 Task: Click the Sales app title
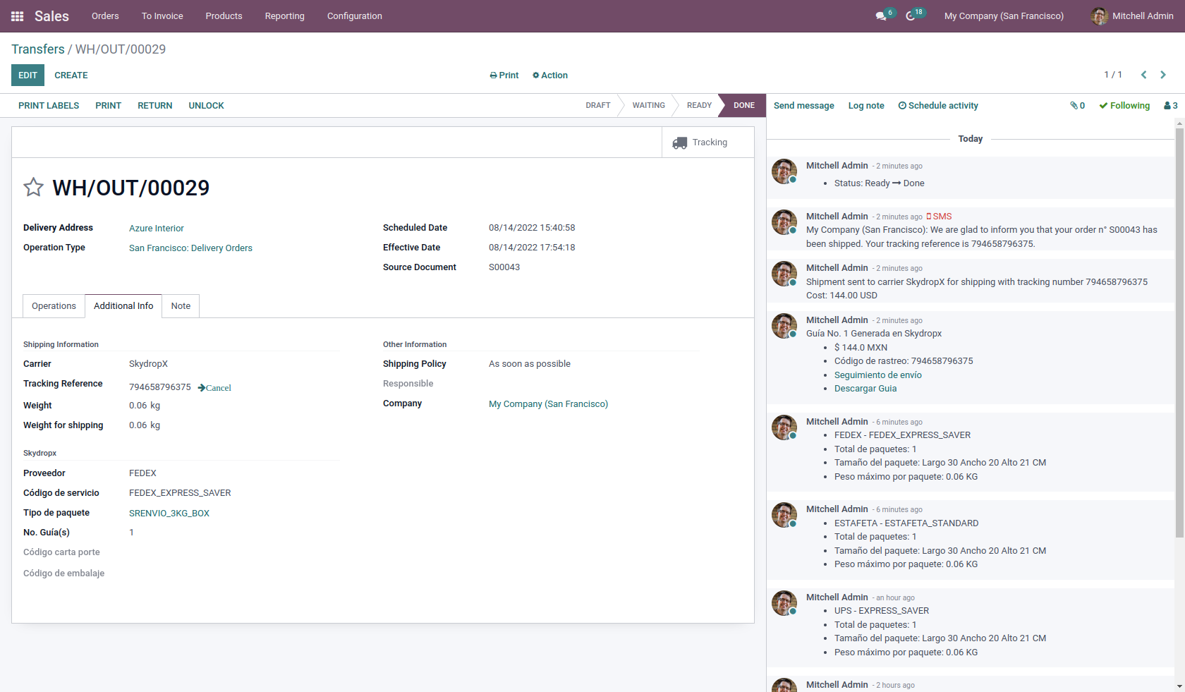pyautogui.click(x=51, y=16)
